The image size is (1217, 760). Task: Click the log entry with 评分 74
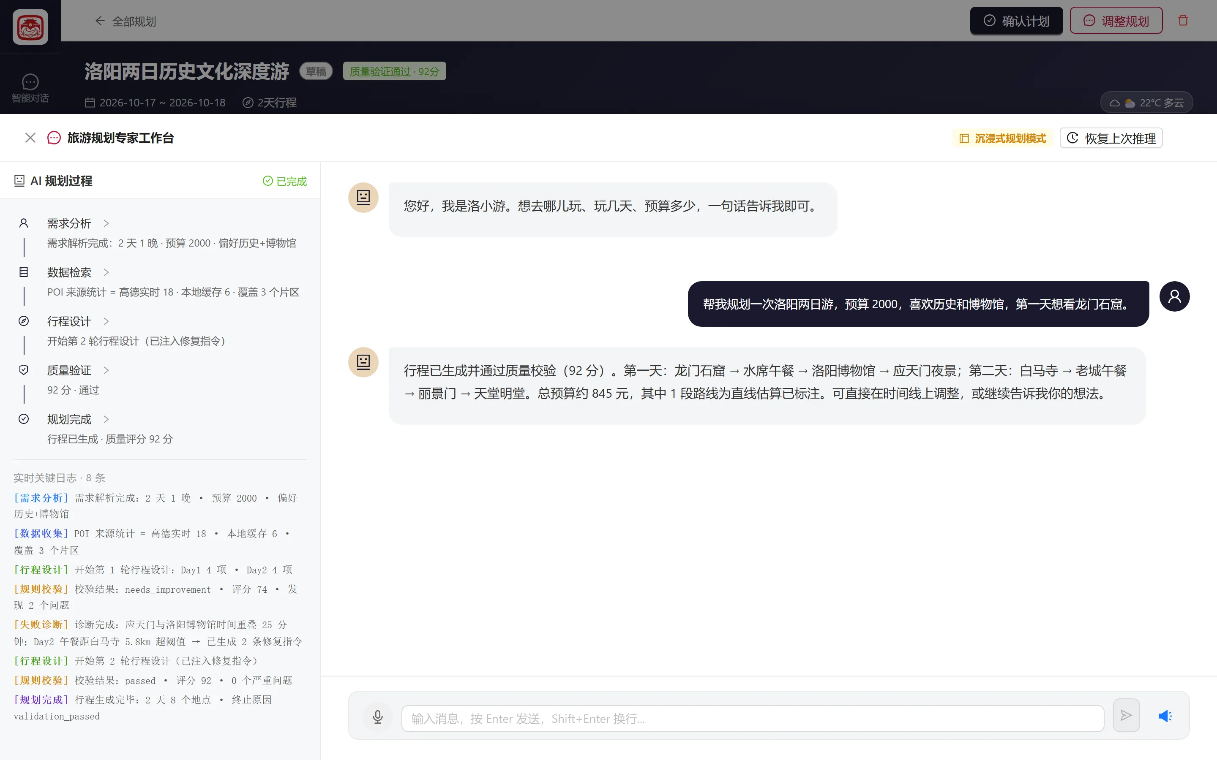(156, 597)
